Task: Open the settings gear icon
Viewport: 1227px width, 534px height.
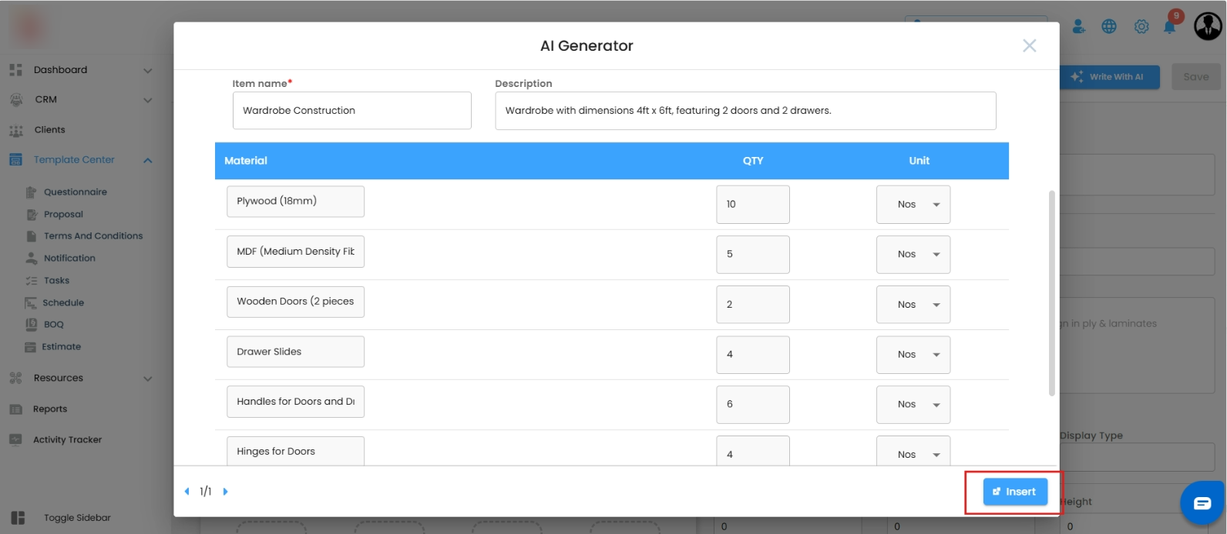Action: pyautogui.click(x=1141, y=27)
